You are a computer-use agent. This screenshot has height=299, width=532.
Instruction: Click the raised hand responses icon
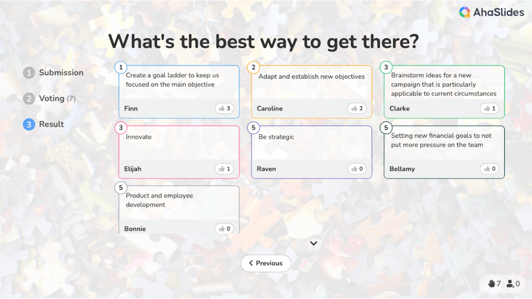492,284
